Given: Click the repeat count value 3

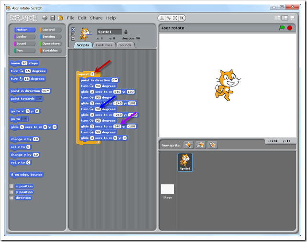Looking at the screenshot, I should click(92, 74).
